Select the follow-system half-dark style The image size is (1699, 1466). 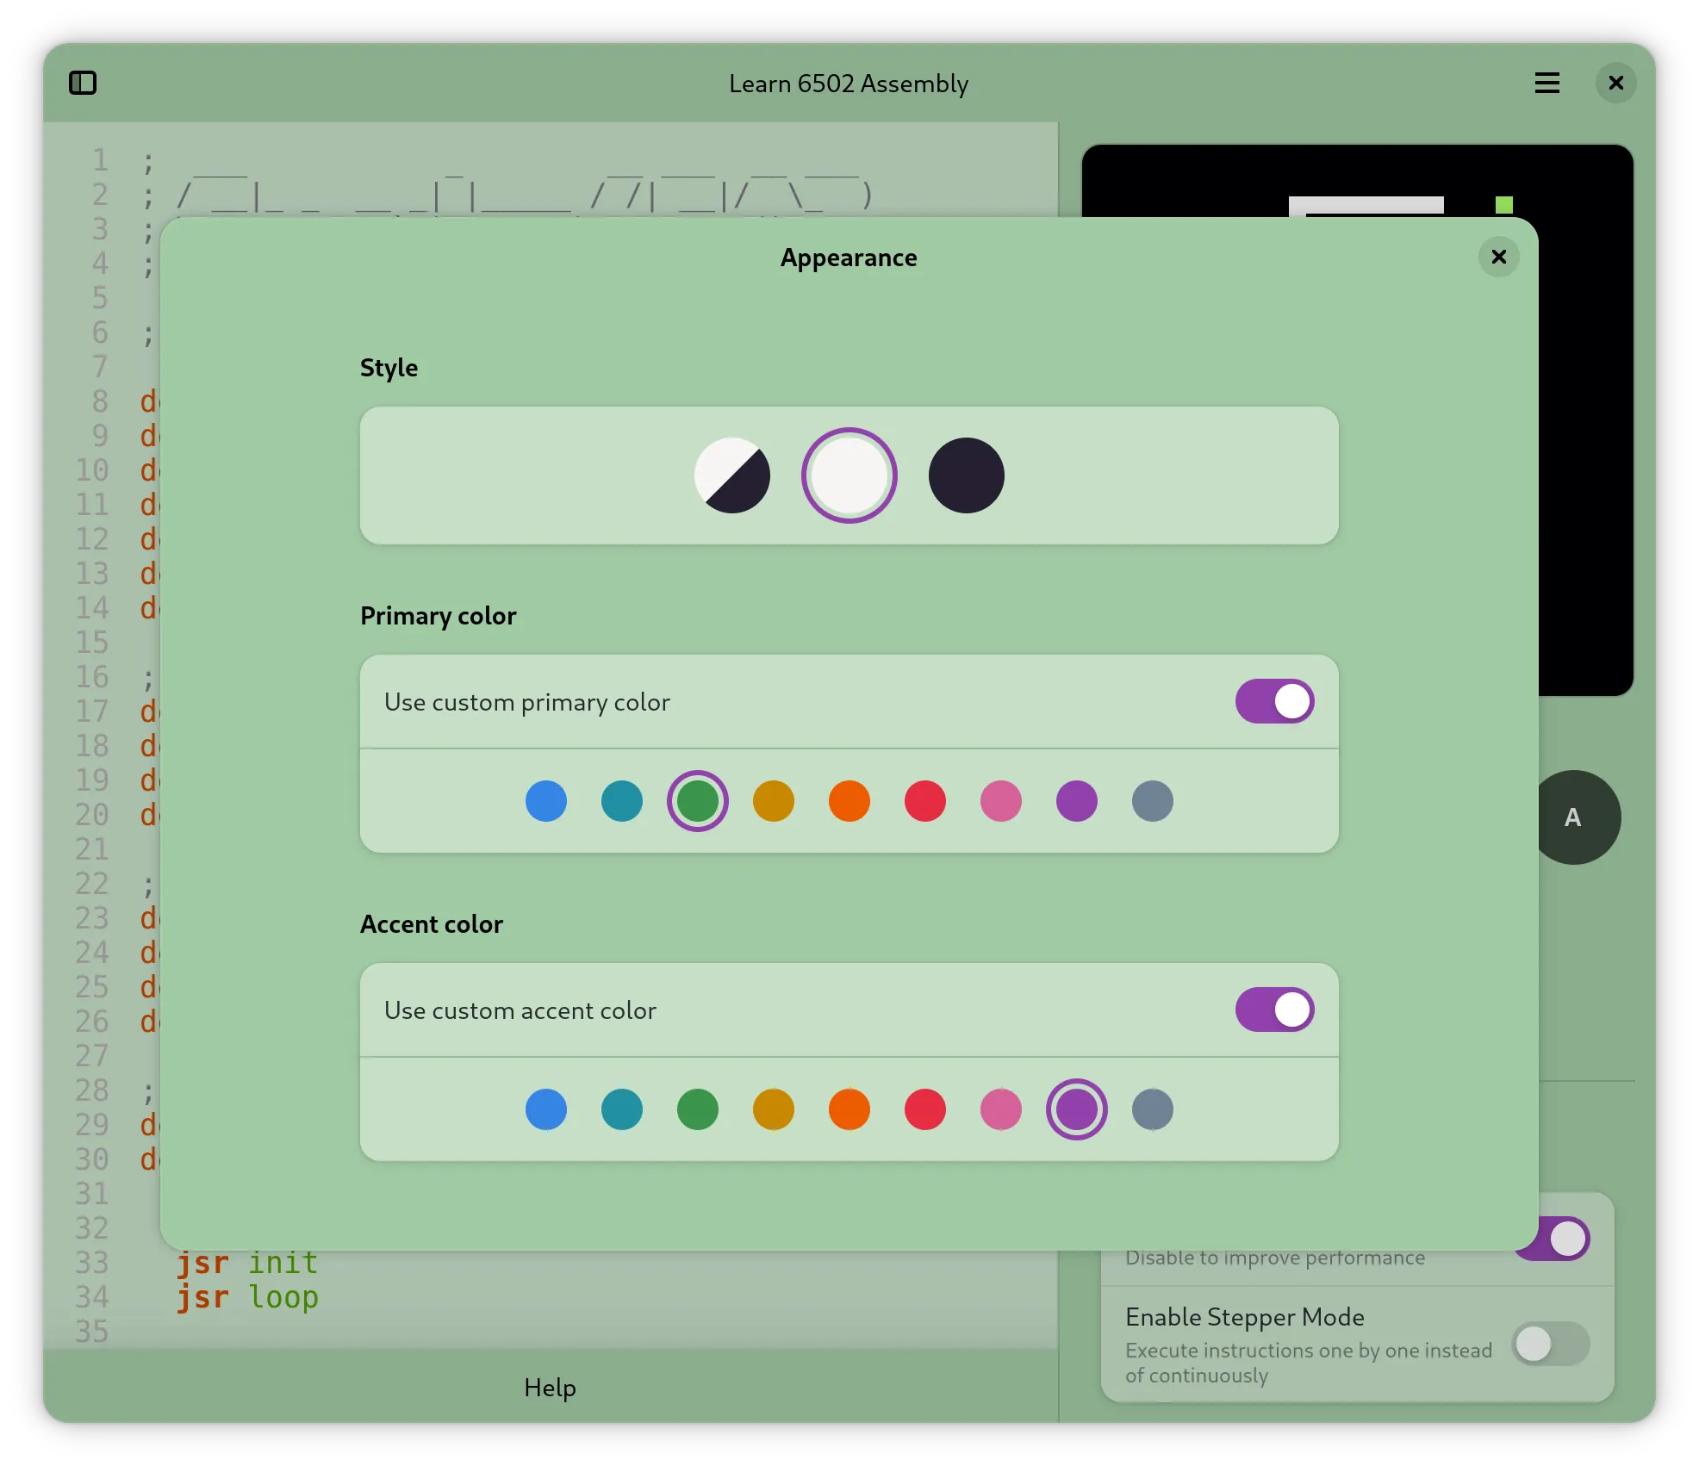(x=731, y=475)
